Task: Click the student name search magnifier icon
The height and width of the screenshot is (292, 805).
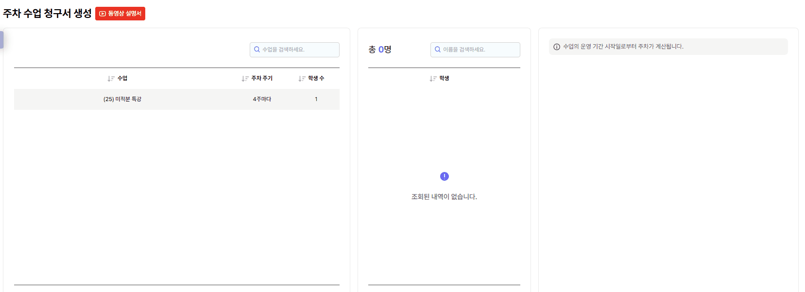Action: click(438, 50)
